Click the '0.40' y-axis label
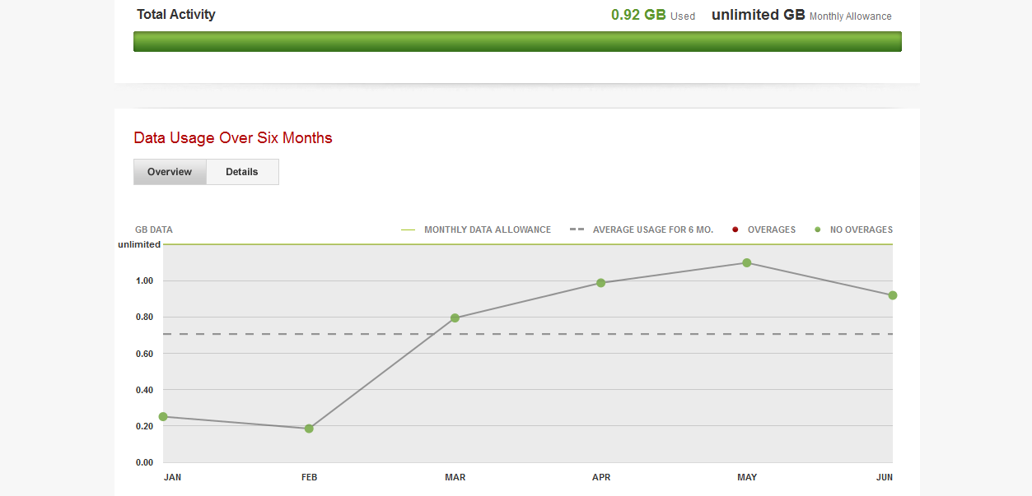Image resolution: width=1032 pixels, height=496 pixels. tap(145, 390)
